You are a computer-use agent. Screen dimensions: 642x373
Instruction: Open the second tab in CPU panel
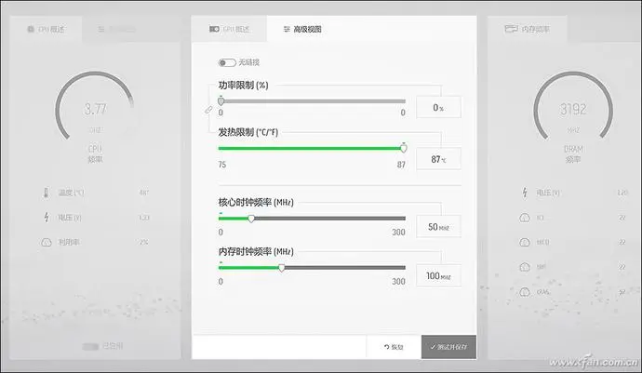117,29
